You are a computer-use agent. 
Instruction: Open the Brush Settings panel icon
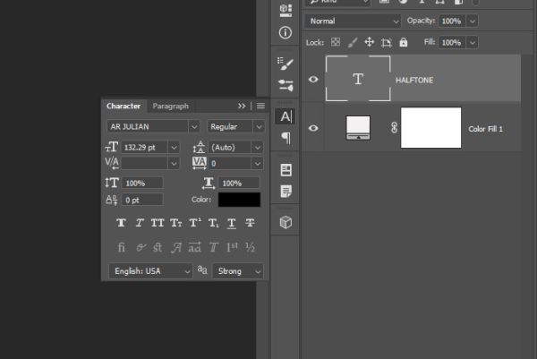(x=286, y=64)
